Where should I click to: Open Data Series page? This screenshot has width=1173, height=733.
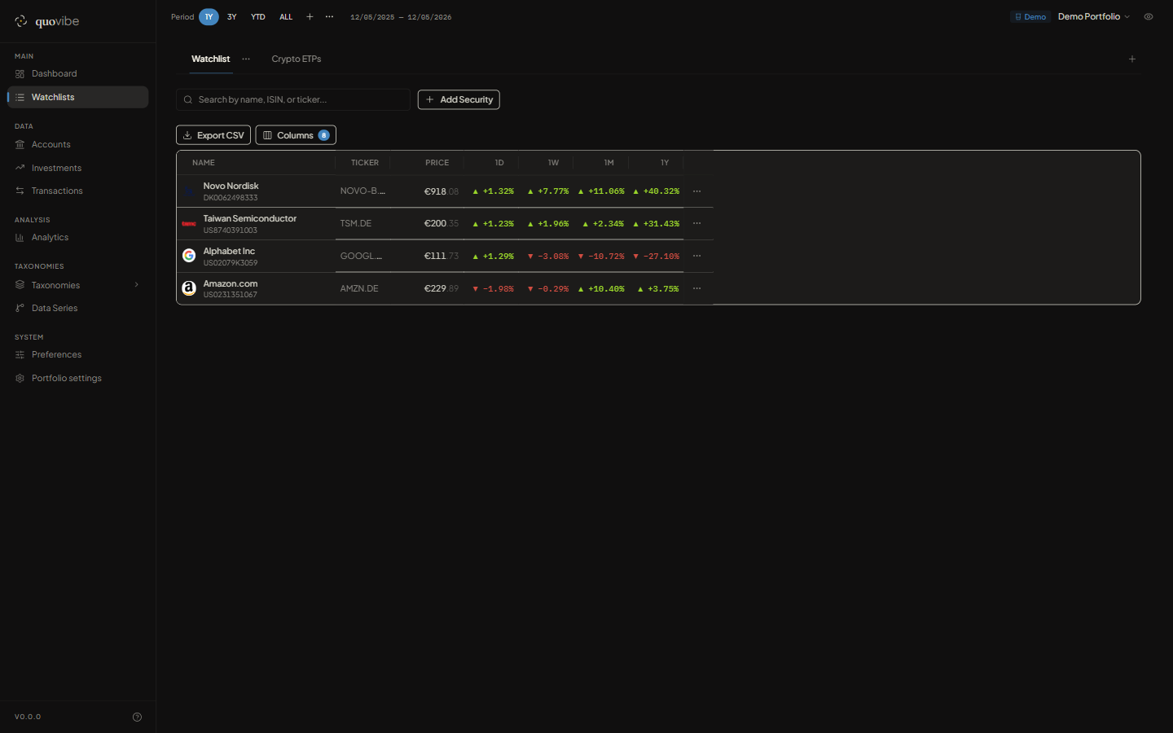(x=77, y=308)
